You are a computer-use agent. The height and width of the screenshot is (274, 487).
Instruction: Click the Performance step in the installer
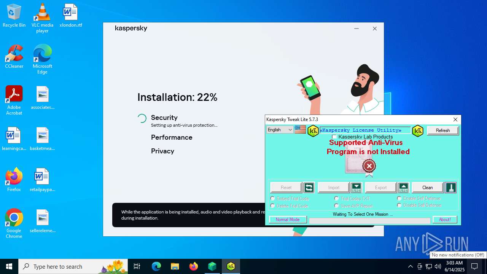(x=172, y=137)
